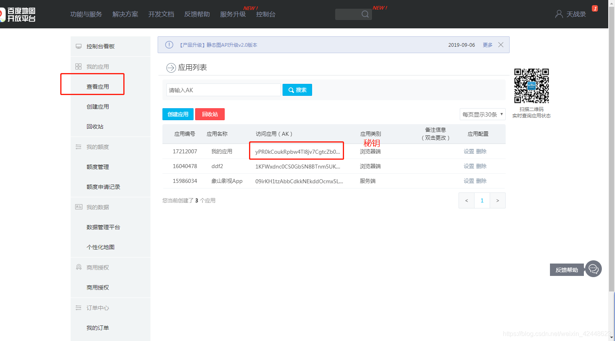
Task: Click the 天战录 username
Action: pos(576,14)
